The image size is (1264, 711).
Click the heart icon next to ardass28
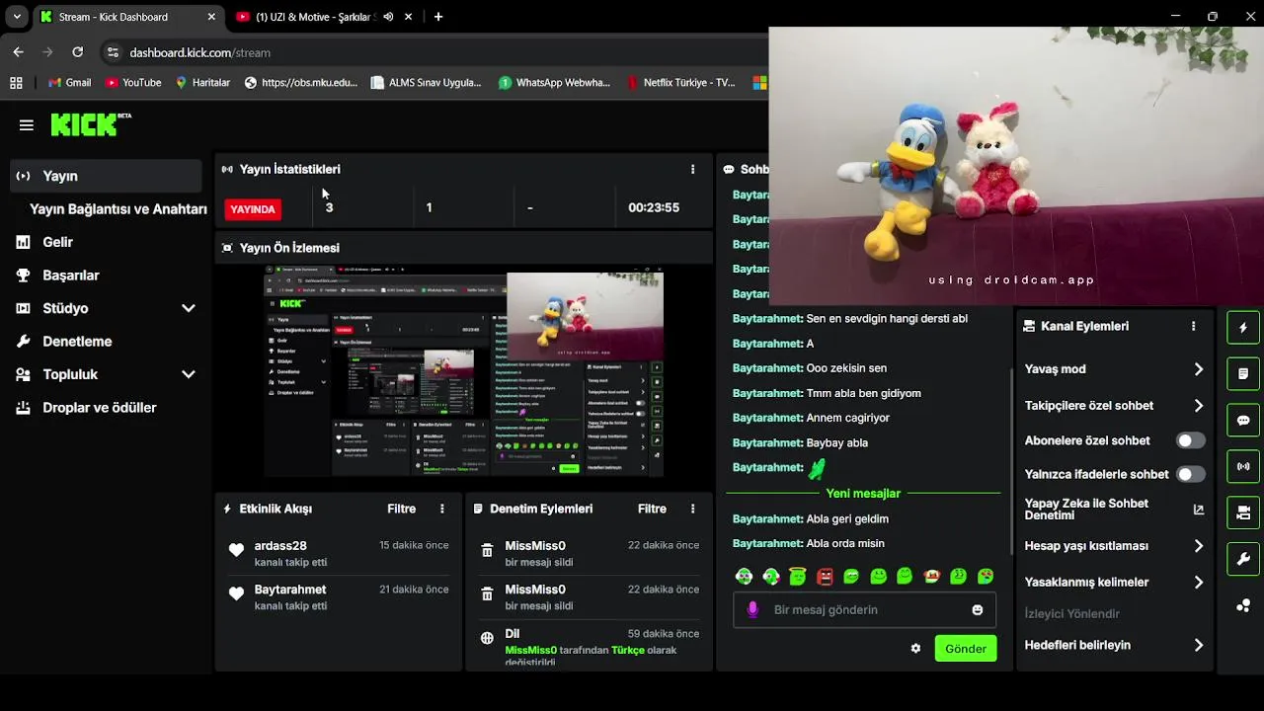coord(236,550)
